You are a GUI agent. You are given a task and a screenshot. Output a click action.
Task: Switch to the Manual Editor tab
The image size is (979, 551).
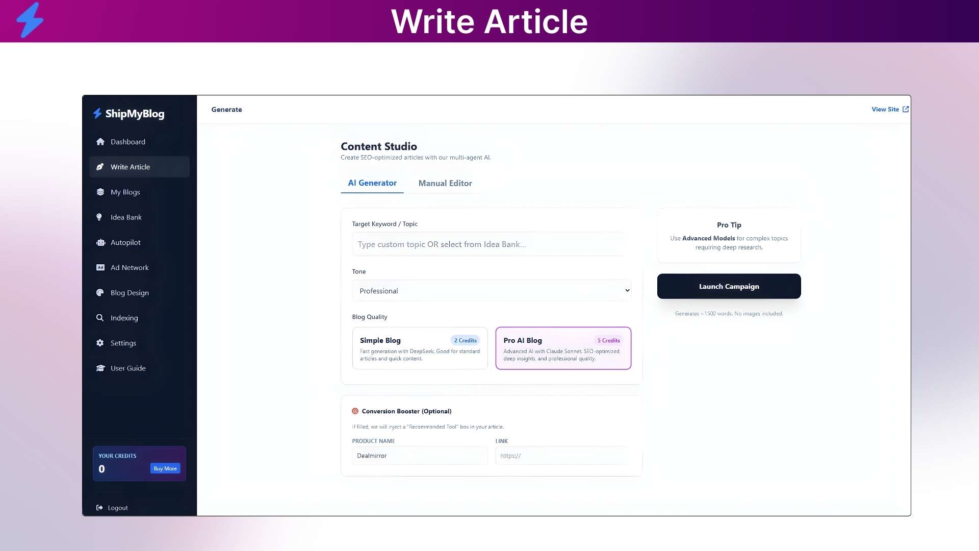click(445, 183)
